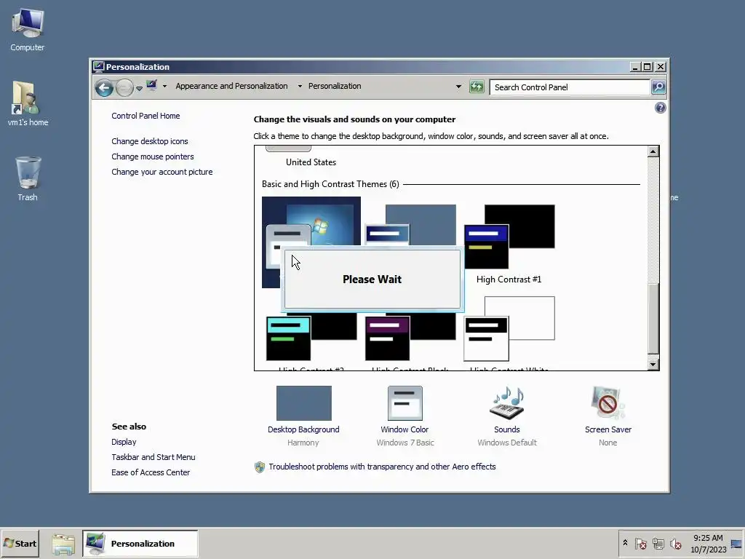Open the Desktop Background swatch
Screen dimensions: 745x559
303,403
